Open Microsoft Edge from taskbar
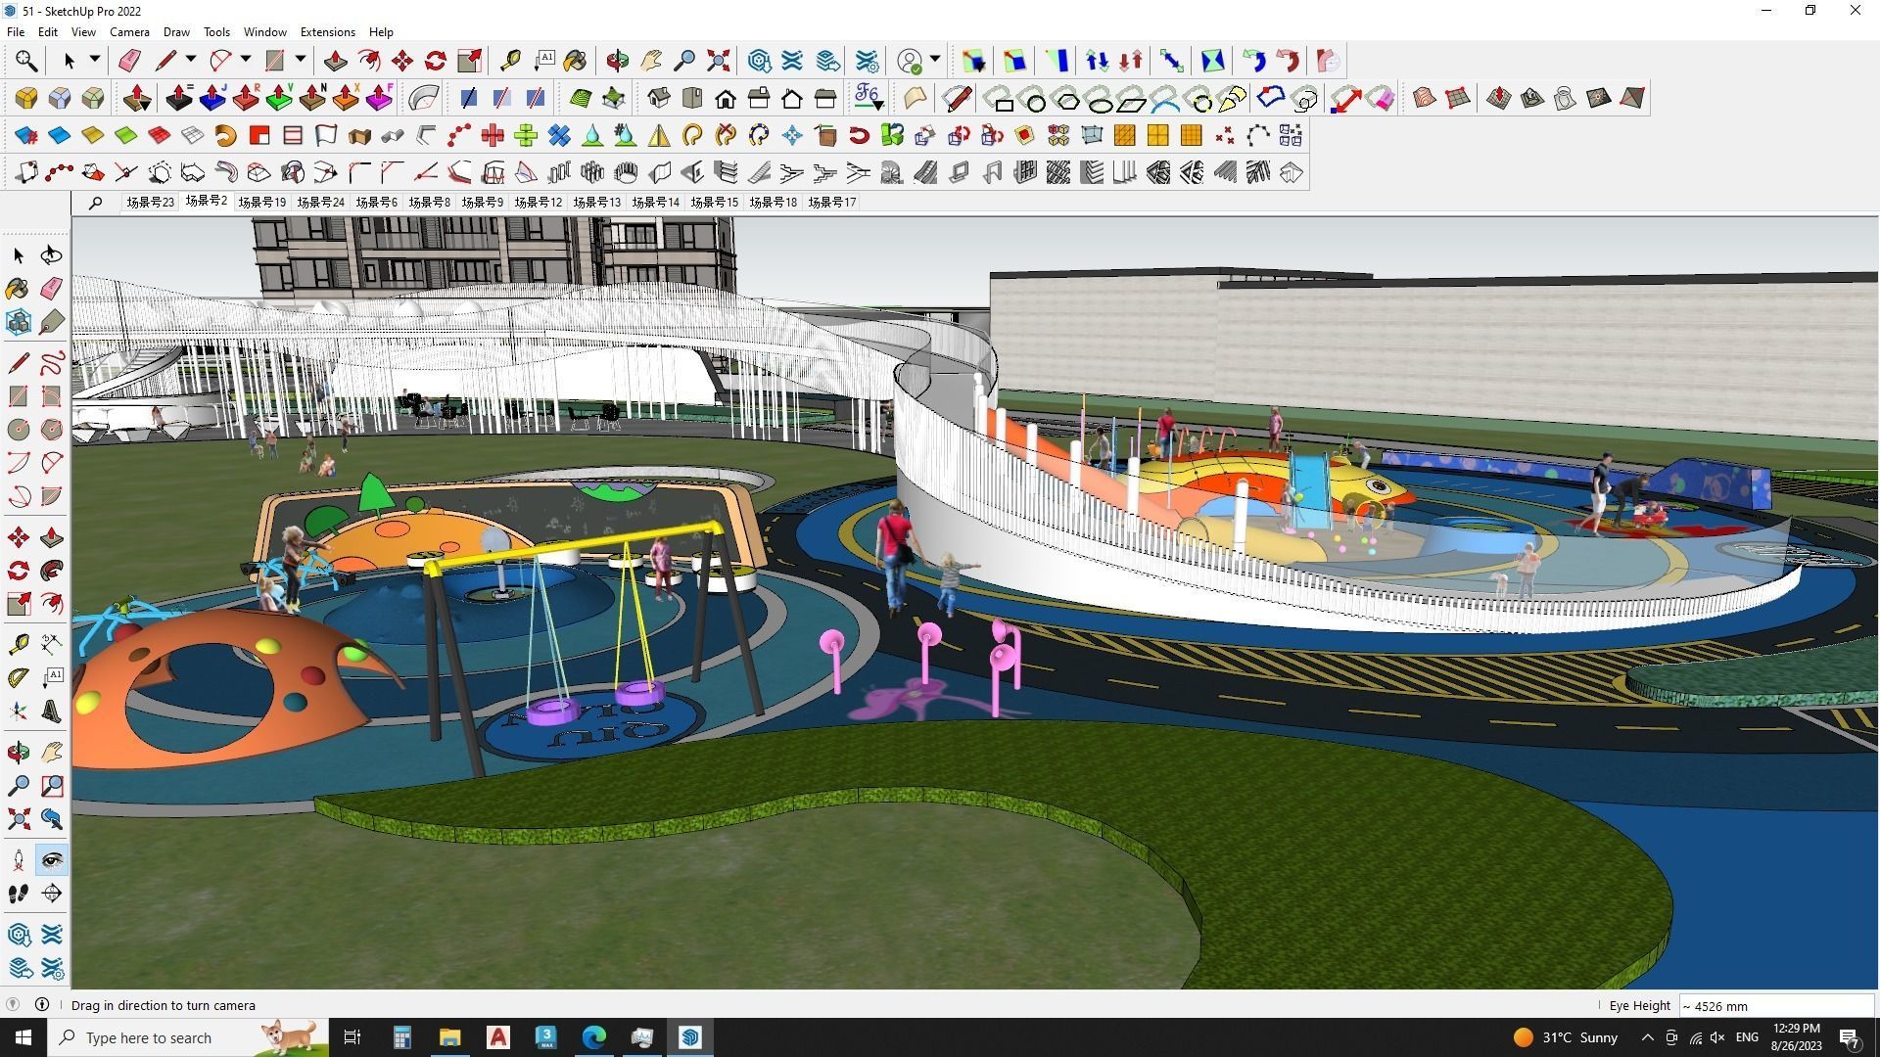The image size is (1880, 1057). 594,1037
